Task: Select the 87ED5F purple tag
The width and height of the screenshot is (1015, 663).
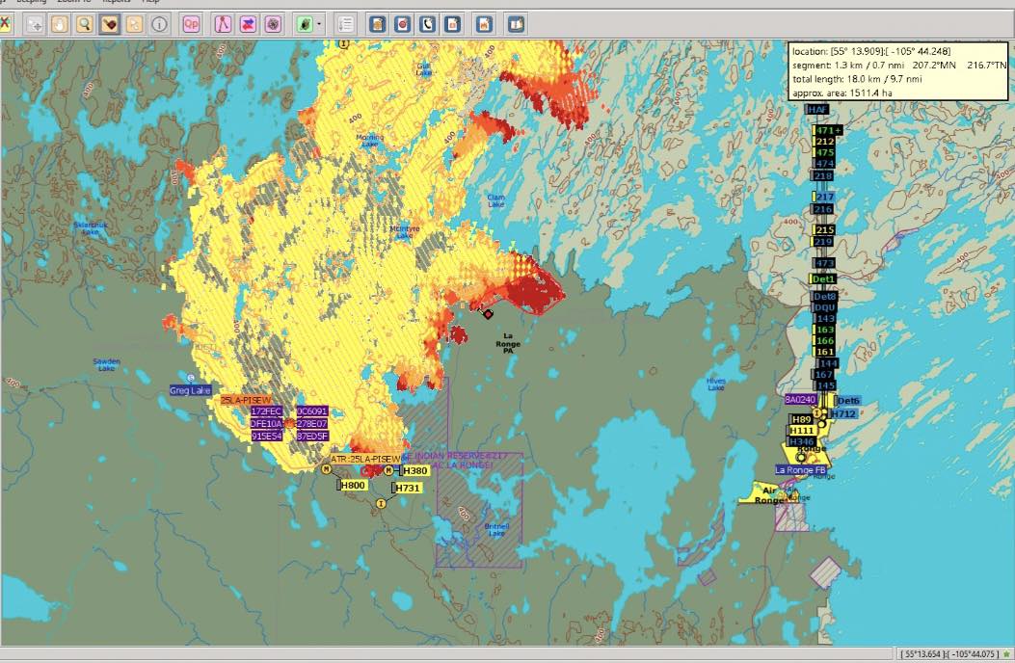Action: coord(312,436)
